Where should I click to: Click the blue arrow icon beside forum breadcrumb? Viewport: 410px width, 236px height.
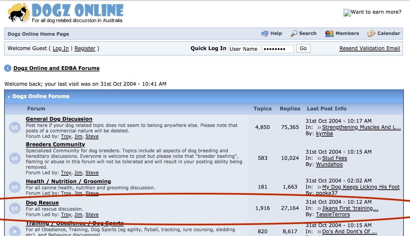tap(8, 68)
